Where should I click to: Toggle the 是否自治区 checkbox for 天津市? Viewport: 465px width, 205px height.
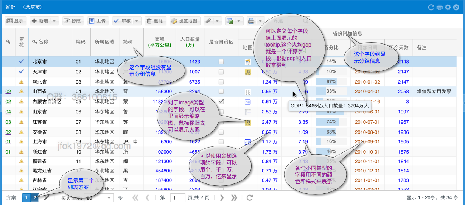[x=221, y=71]
